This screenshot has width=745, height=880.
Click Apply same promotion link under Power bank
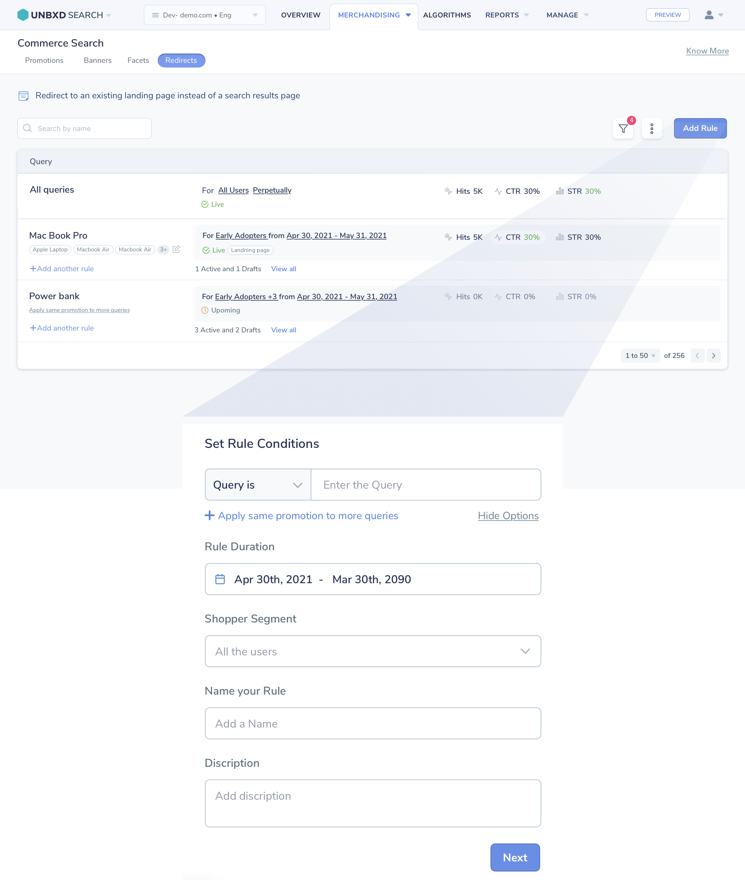(x=79, y=310)
